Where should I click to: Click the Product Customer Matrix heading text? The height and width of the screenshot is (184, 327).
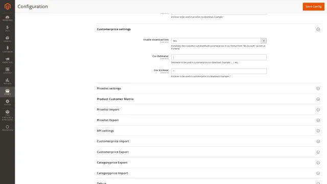pyautogui.click(x=115, y=99)
